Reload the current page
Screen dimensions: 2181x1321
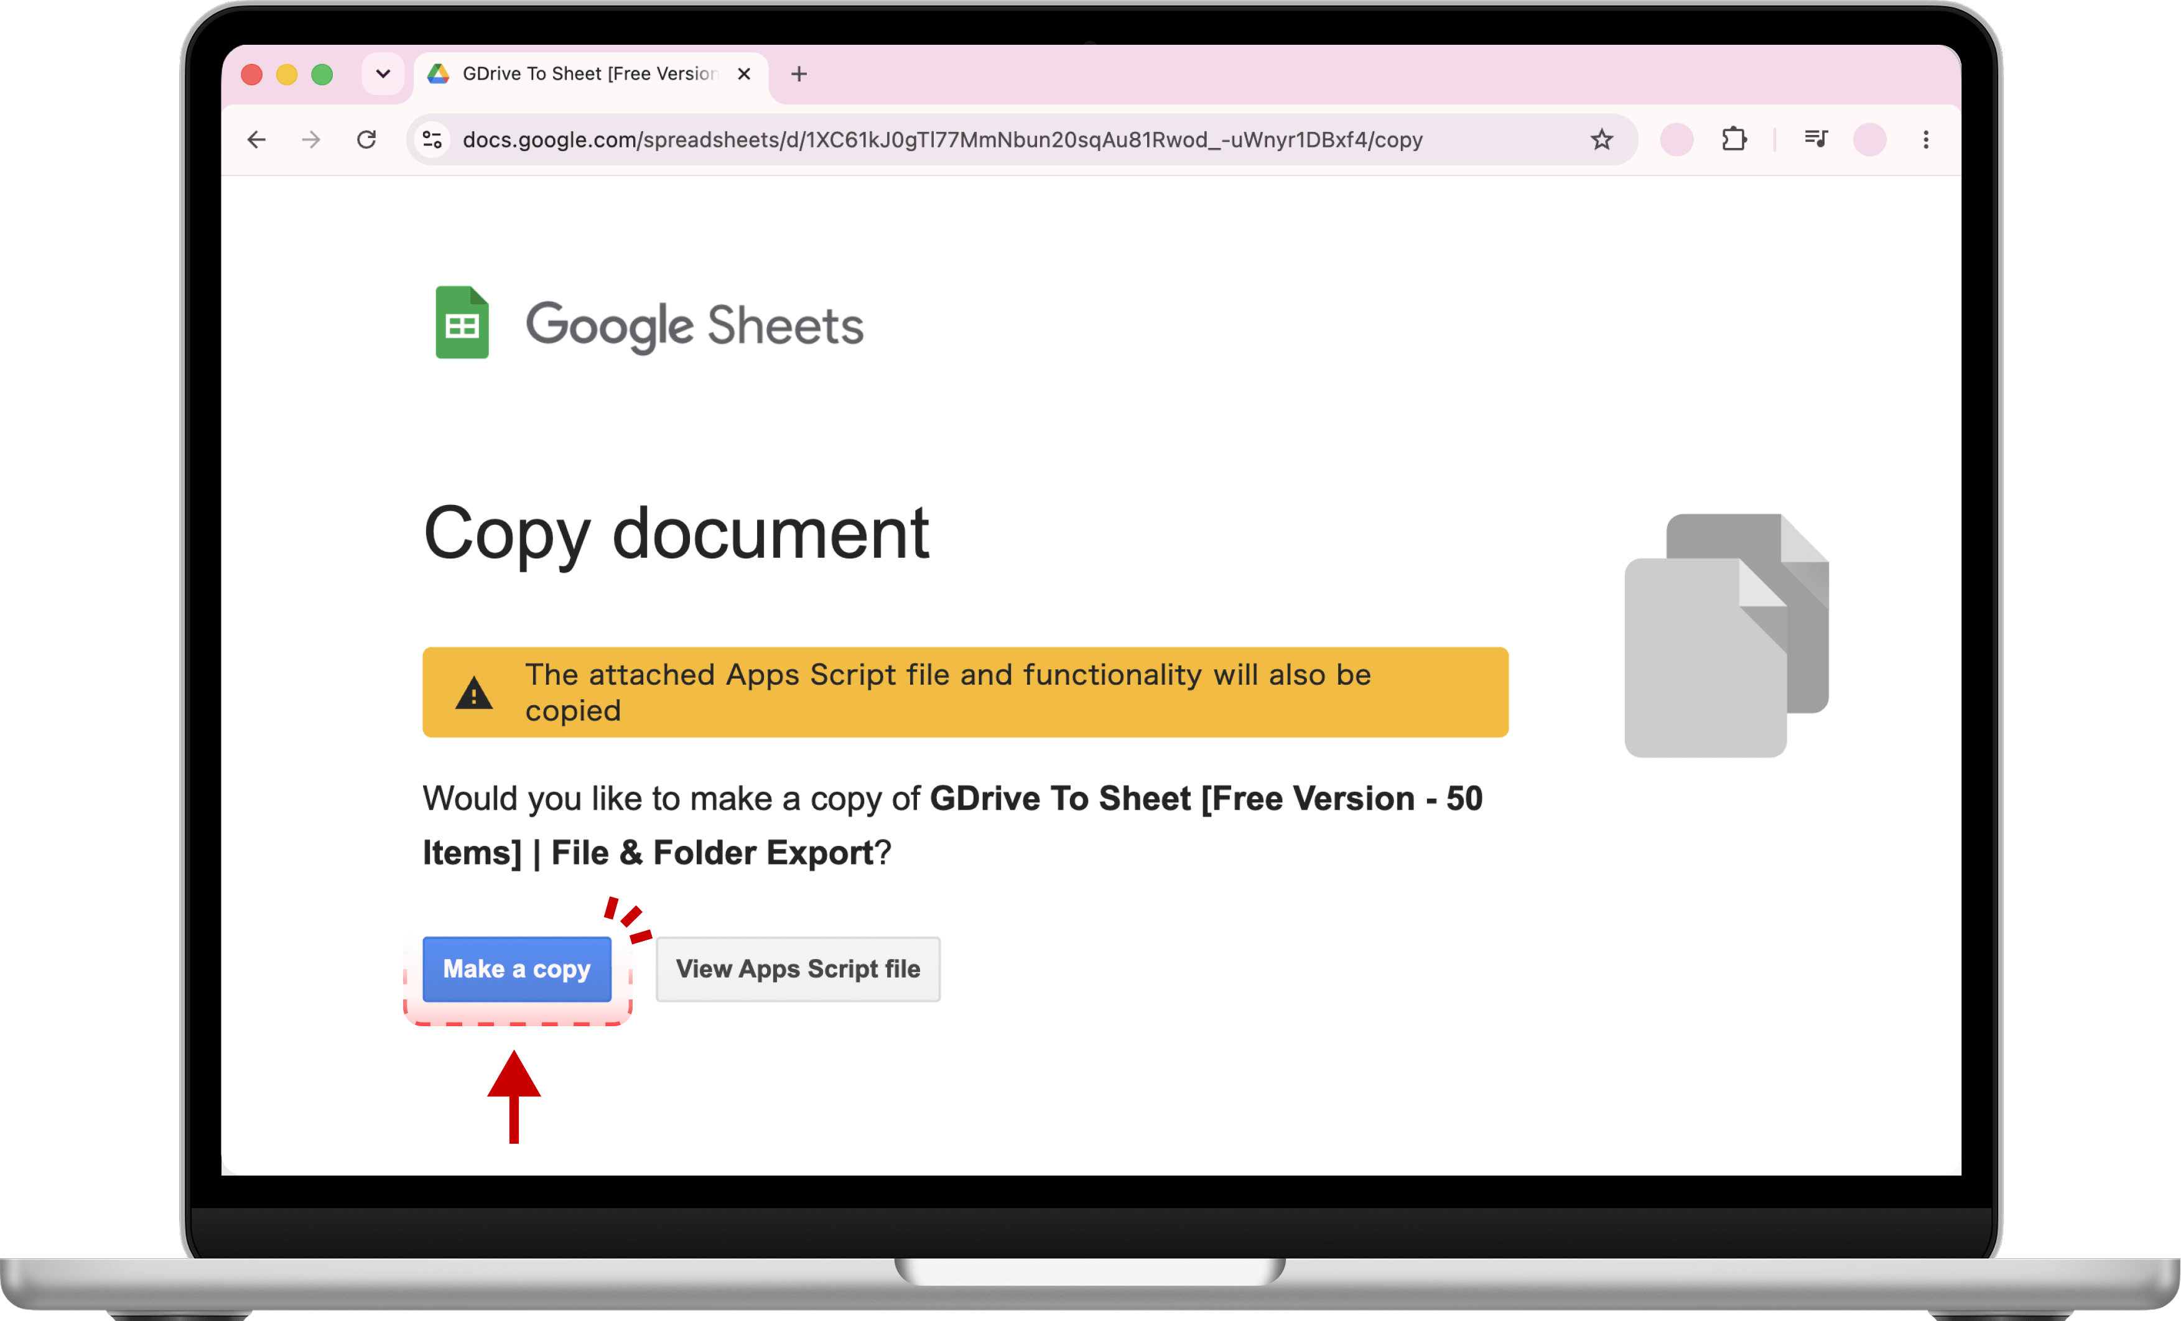[366, 140]
